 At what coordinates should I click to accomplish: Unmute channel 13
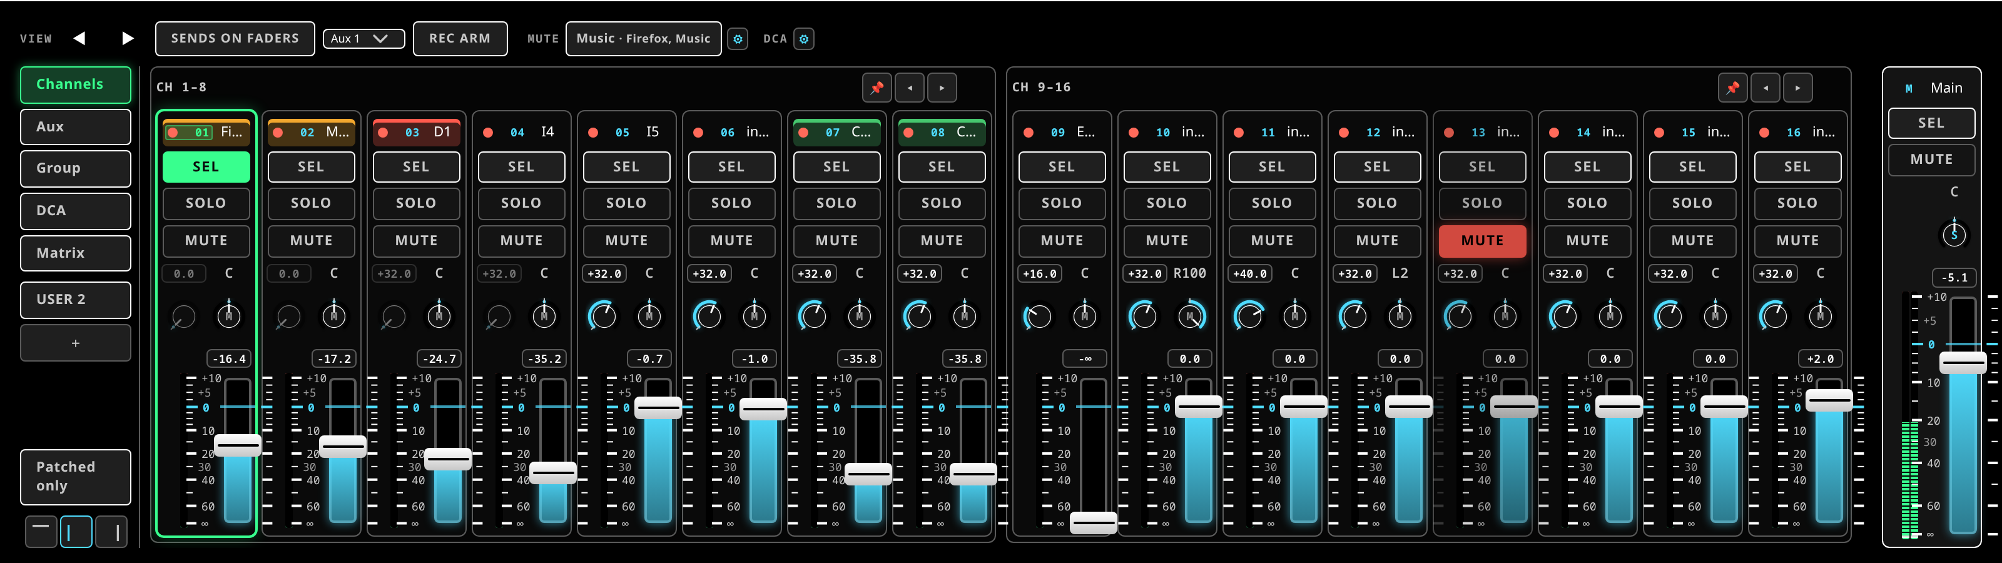coord(1482,241)
